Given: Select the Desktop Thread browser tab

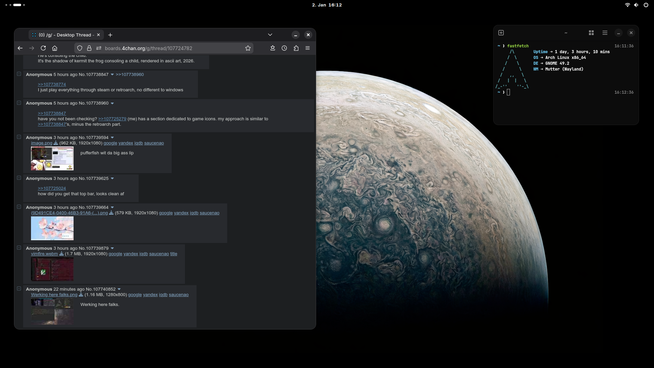Looking at the screenshot, I should click(x=65, y=35).
